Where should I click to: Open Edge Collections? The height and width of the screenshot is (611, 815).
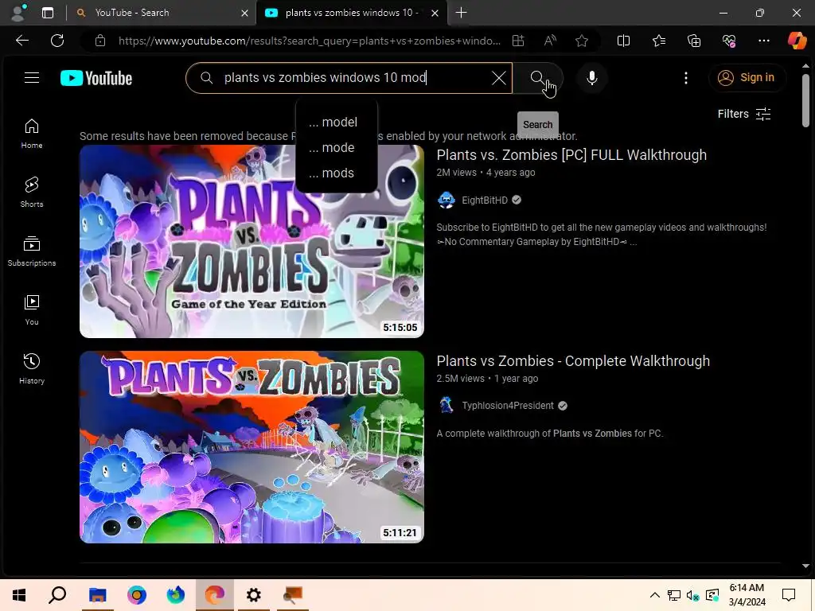point(694,41)
